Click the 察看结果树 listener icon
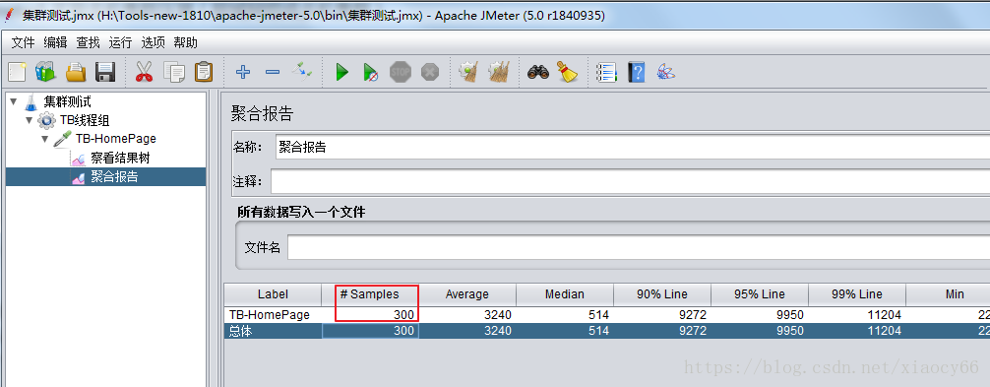This screenshot has height=387, width=990. tap(79, 159)
